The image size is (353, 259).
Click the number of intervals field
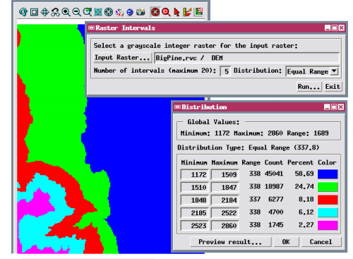point(225,71)
